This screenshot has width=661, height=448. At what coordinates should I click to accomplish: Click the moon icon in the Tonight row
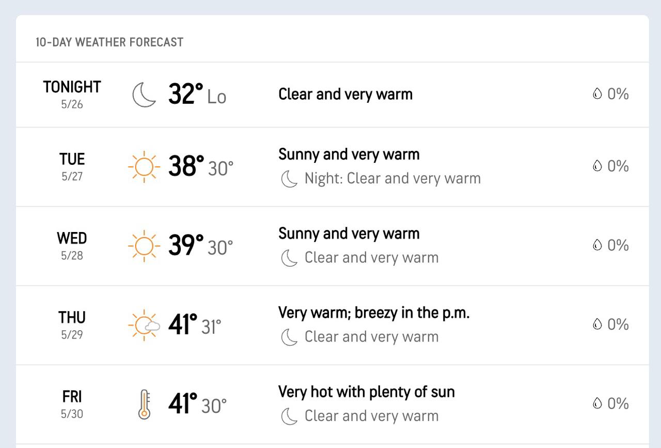144,95
